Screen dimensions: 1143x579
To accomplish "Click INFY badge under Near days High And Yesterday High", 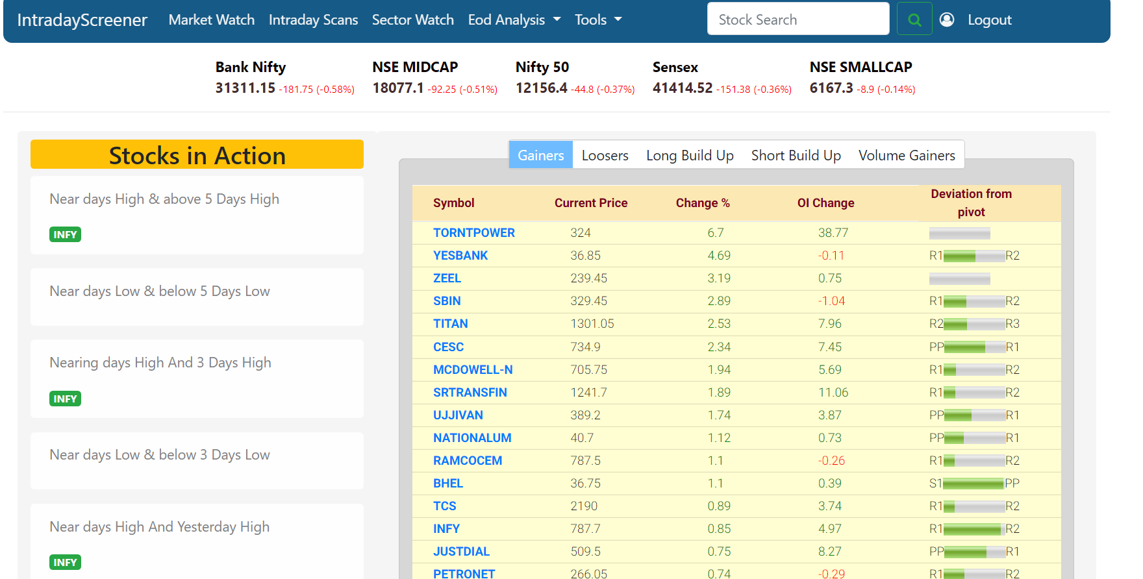I will point(65,562).
